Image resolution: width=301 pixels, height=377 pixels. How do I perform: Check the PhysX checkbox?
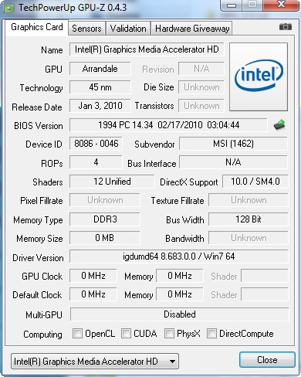tap(169, 333)
